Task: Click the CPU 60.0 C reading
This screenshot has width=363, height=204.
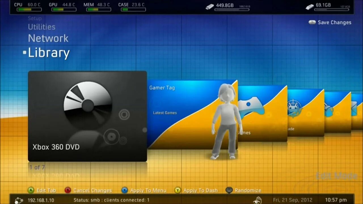Action: (34, 5)
